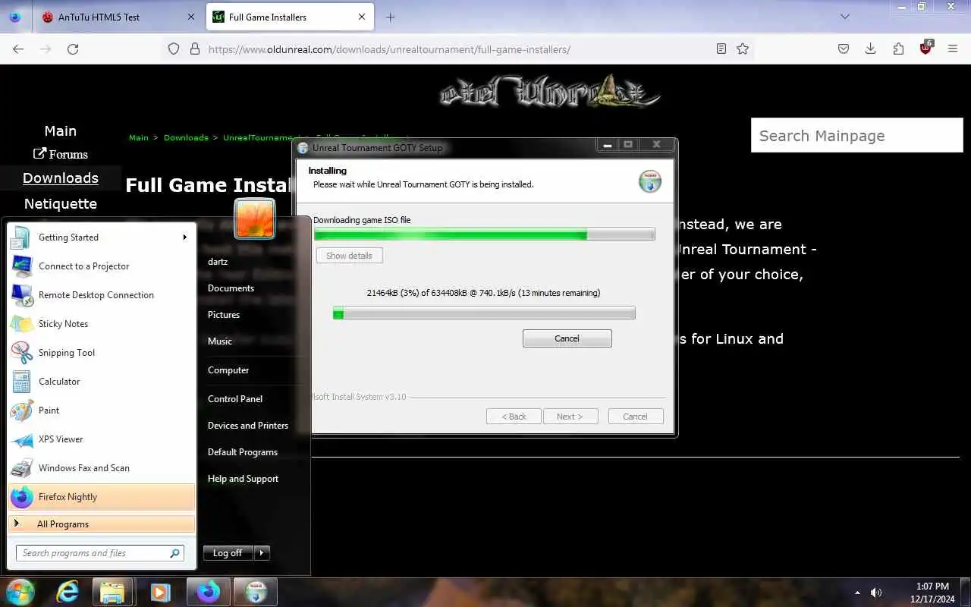Go to Main page link
The width and height of the screenshot is (971, 607).
[61, 131]
